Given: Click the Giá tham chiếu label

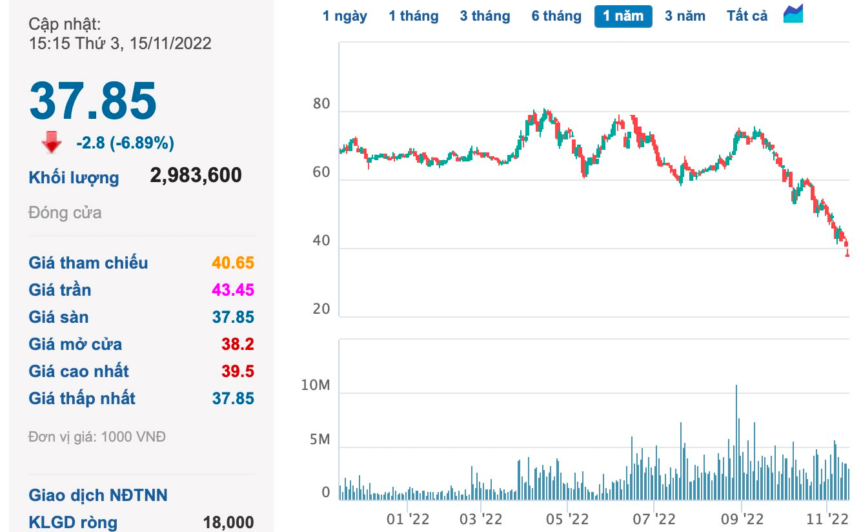Looking at the screenshot, I should pos(88,263).
